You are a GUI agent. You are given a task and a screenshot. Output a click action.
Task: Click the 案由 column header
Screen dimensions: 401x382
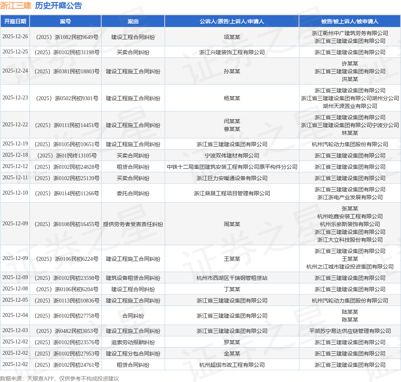coord(133,21)
